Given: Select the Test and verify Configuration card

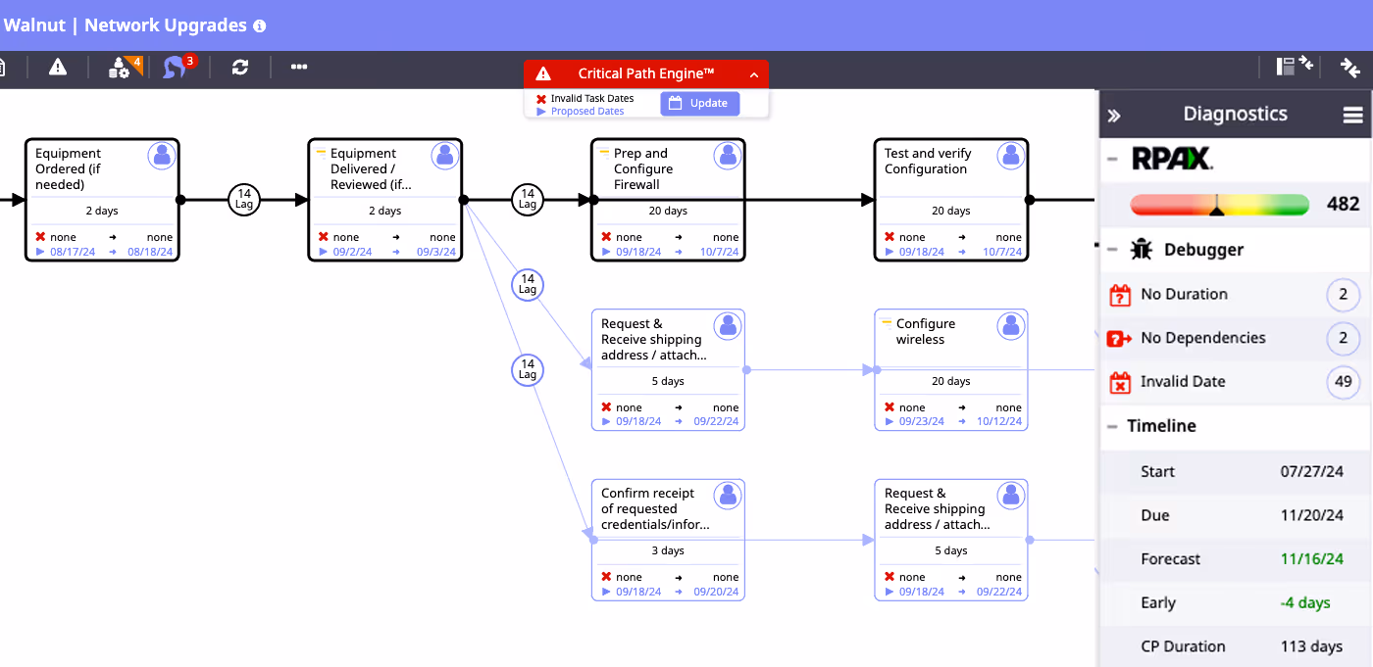Looking at the screenshot, I should click(951, 200).
